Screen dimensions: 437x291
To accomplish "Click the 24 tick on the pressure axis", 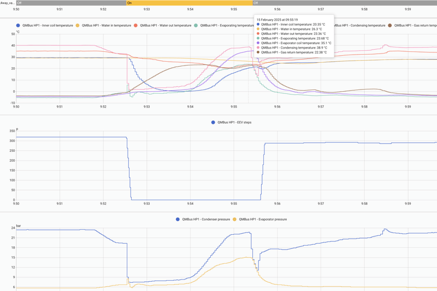I will click(x=13, y=228).
